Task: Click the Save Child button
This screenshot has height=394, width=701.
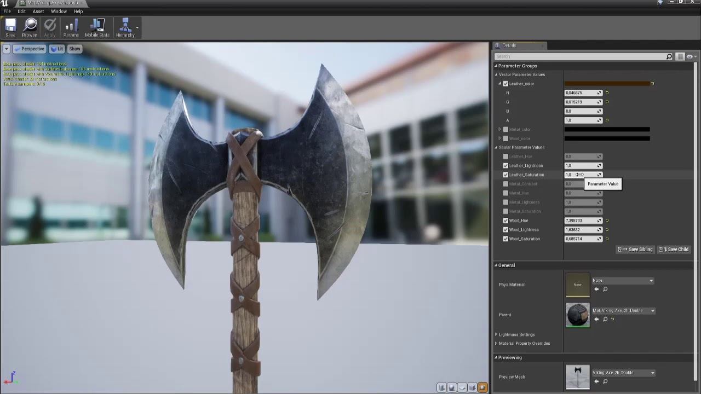Action: point(673,250)
